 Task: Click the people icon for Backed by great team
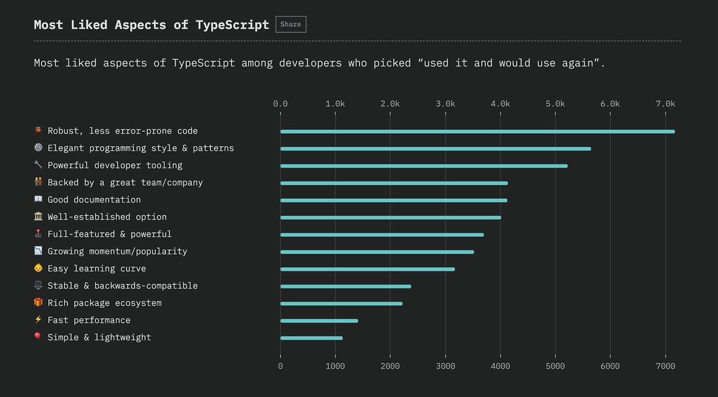click(x=38, y=182)
